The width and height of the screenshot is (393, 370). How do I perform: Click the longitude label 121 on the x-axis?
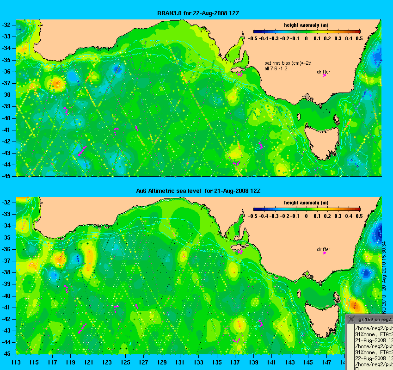click(x=89, y=362)
